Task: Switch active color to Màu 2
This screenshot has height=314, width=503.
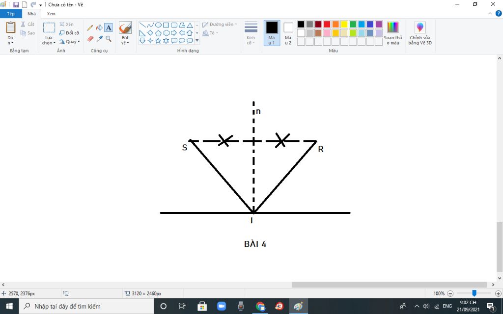Action: click(288, 33)
